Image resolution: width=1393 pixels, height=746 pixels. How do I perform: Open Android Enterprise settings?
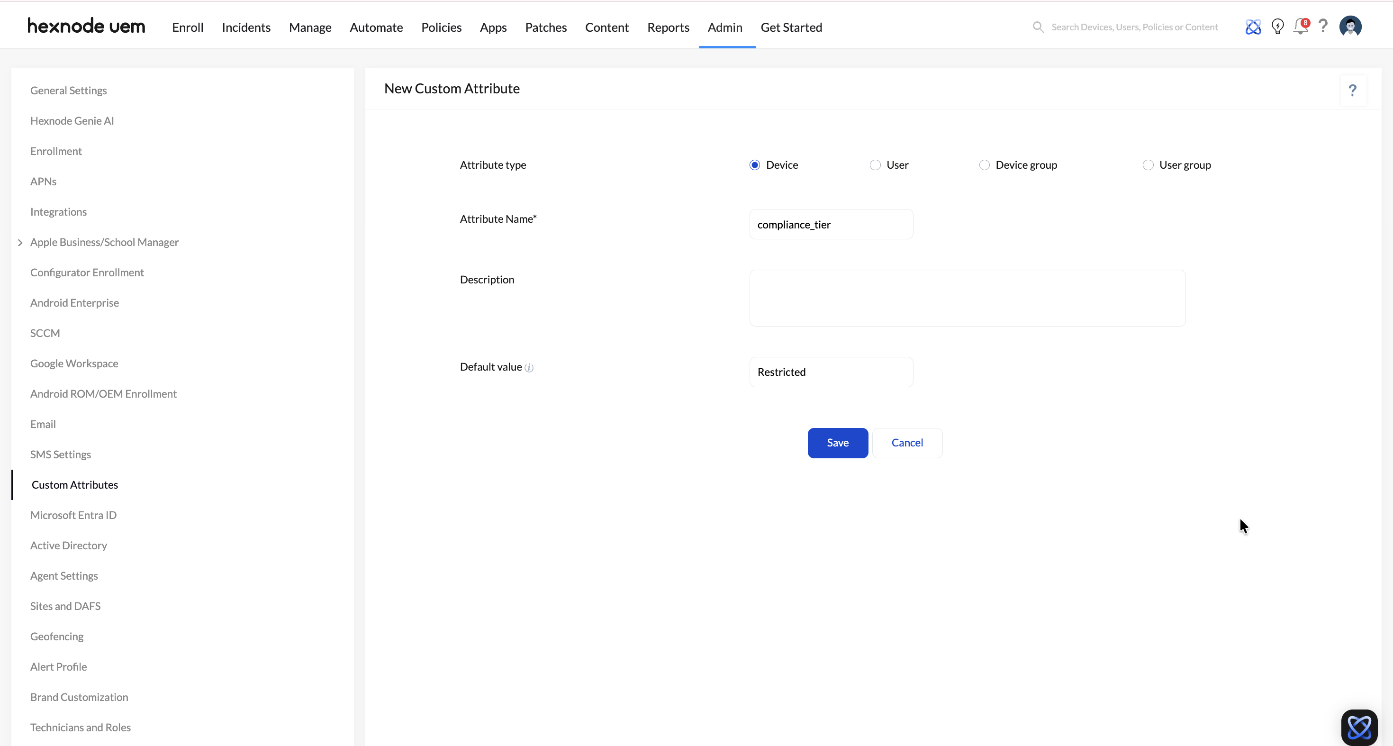(x=75, y=302)
